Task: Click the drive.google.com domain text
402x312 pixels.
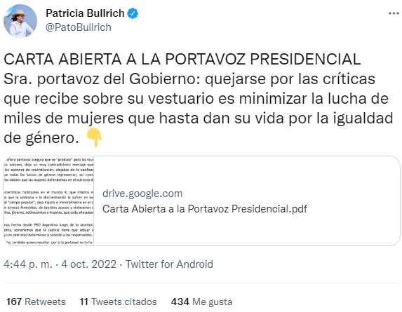Action: coord(142,194)
